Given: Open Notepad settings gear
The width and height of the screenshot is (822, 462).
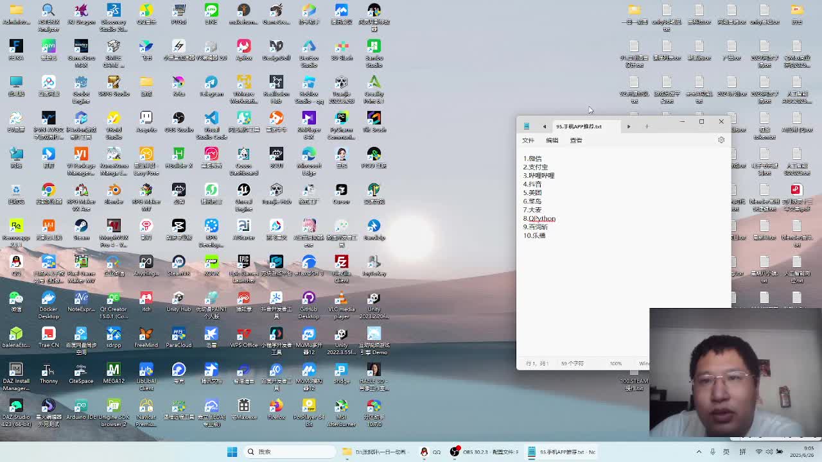Looking at the screenshot, I should (x=721, y=140).
